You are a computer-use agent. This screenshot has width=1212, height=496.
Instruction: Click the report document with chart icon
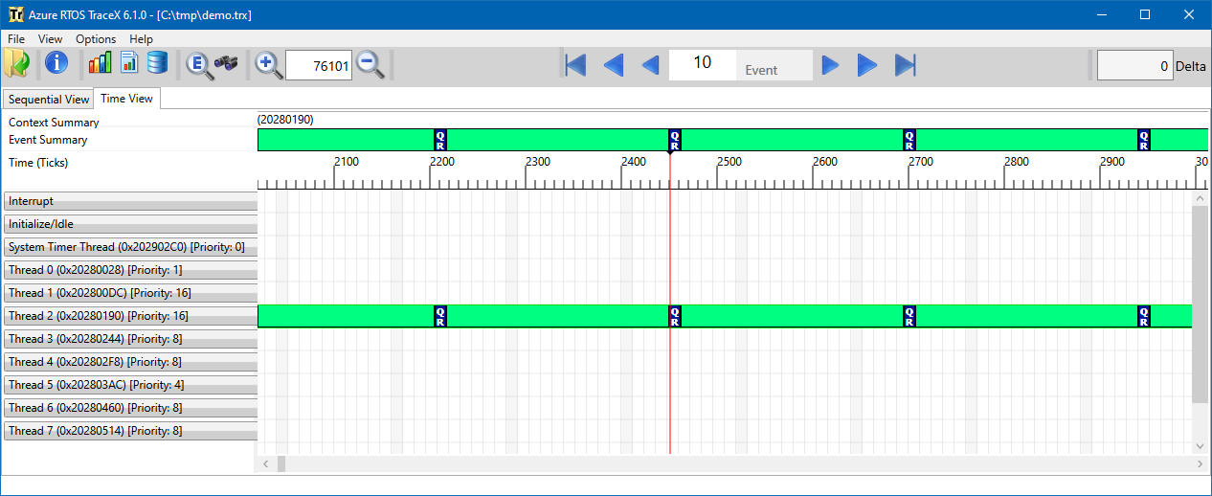[x=128, y=64]
